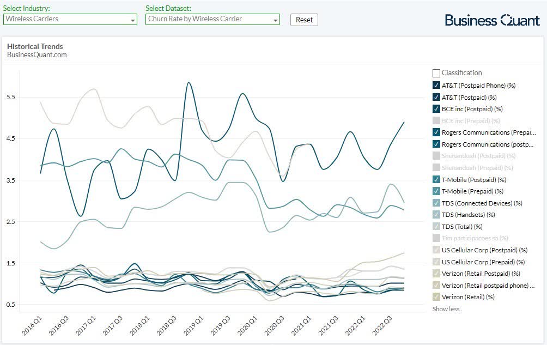Enable Shenandoah (Prepaid) series
The height and width of the screenshot is (345, 547).
(436, 168)
